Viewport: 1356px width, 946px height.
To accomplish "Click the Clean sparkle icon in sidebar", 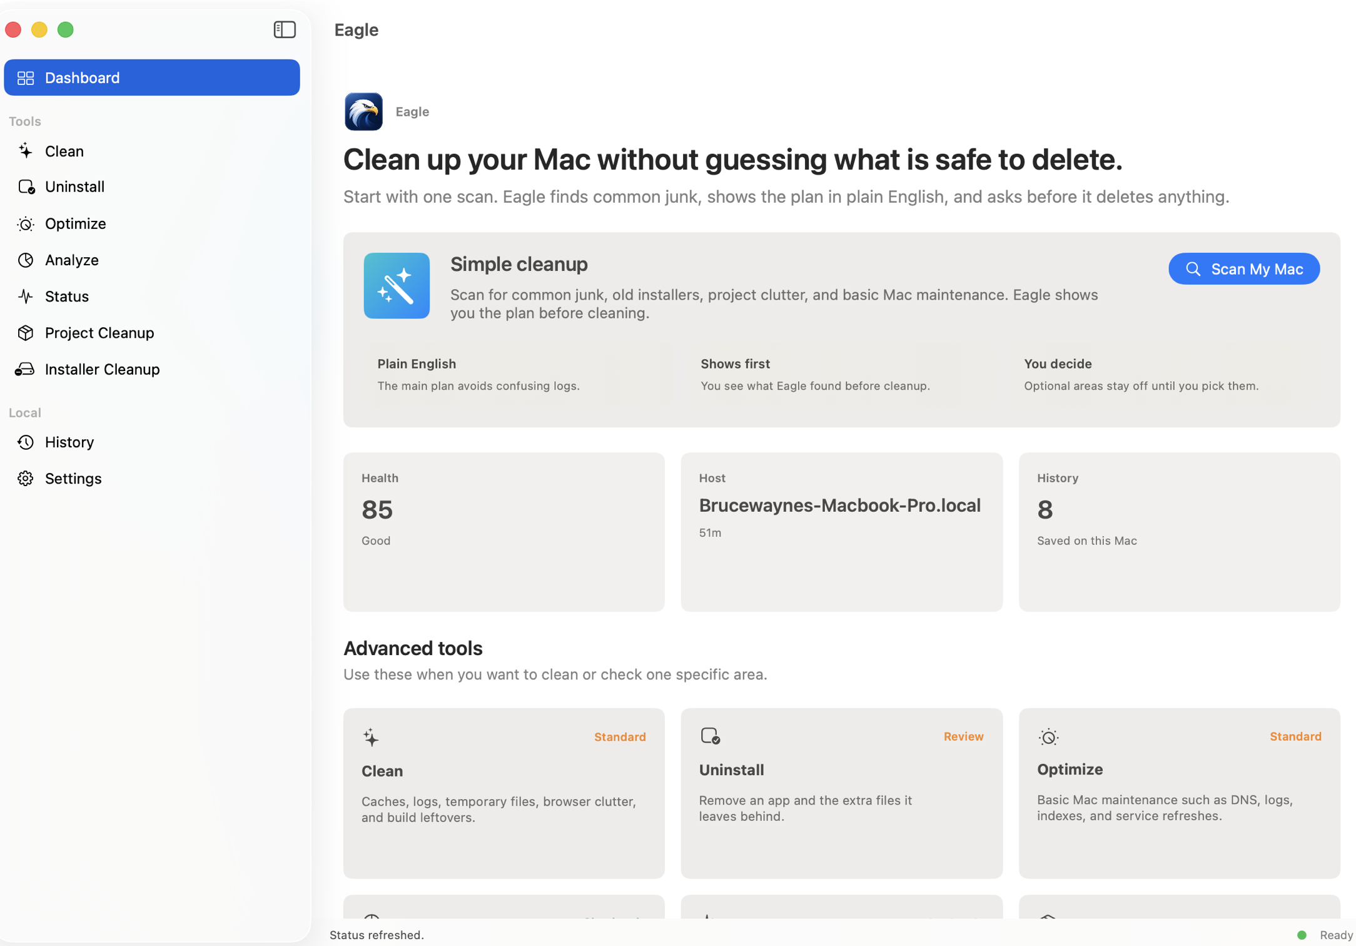I will (x=26, y=151).
